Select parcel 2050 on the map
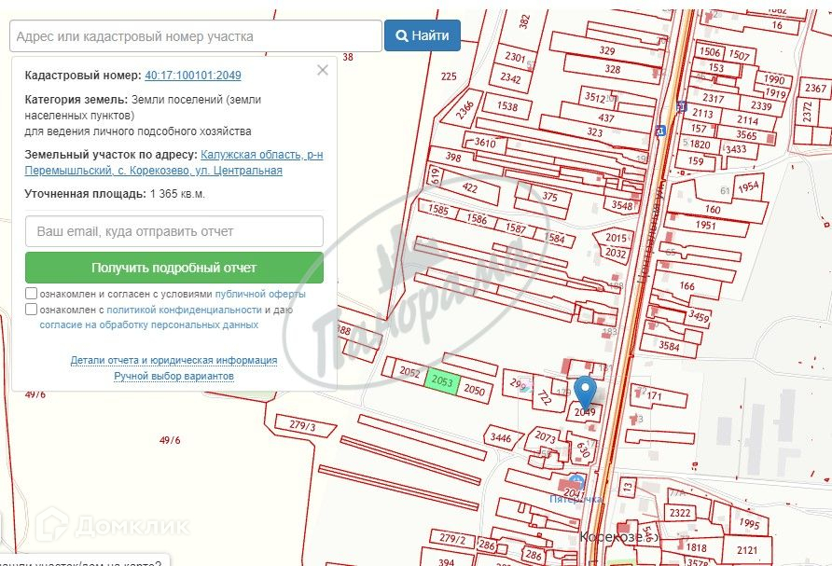832x566 pixels. 474,390
